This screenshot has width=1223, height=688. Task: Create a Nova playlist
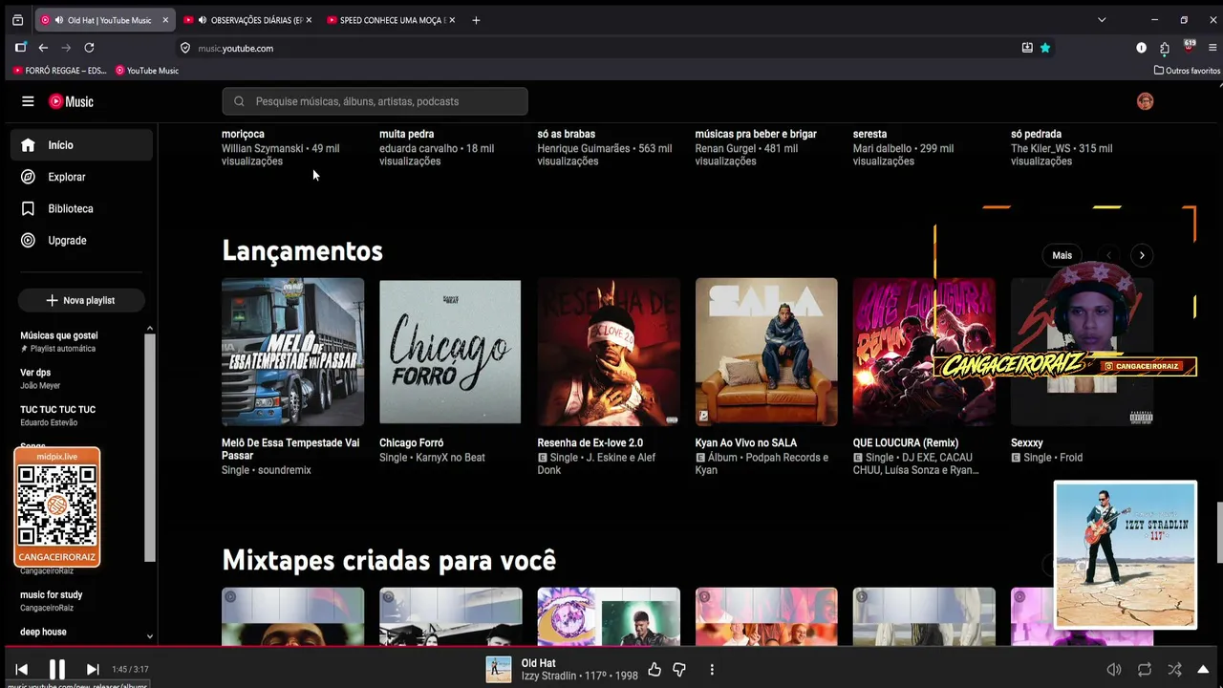point(81,300)
